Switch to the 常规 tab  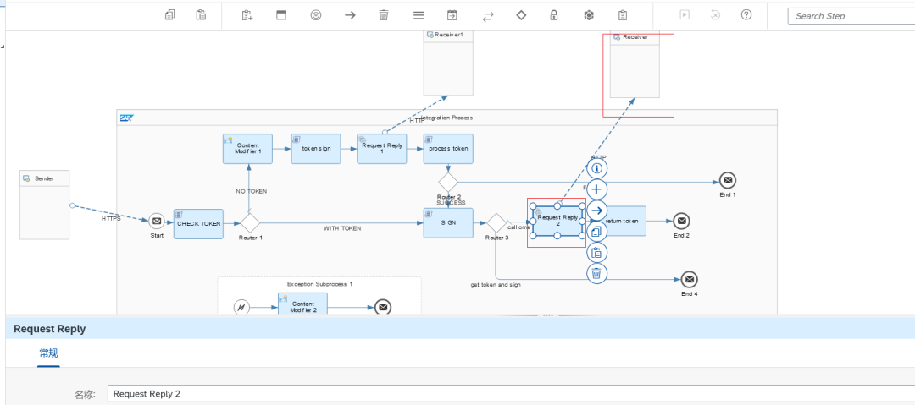pos(48,353)
